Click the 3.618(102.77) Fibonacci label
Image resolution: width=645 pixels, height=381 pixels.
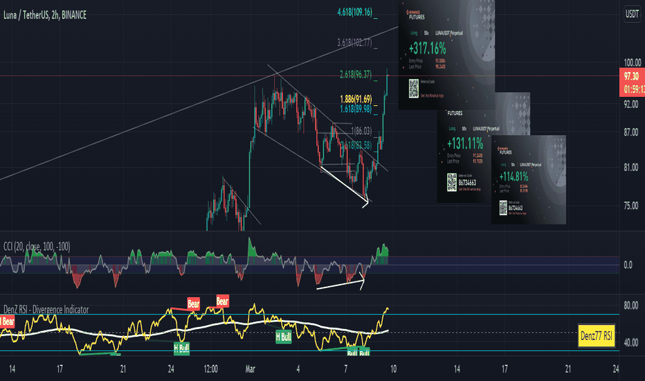click(354, 42)
